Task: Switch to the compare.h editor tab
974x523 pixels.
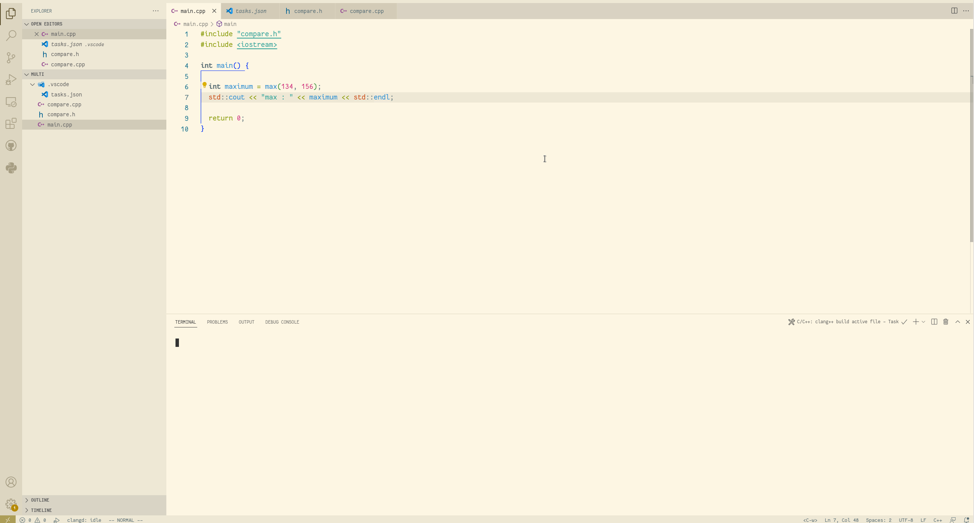Action: tap(307, 11)
